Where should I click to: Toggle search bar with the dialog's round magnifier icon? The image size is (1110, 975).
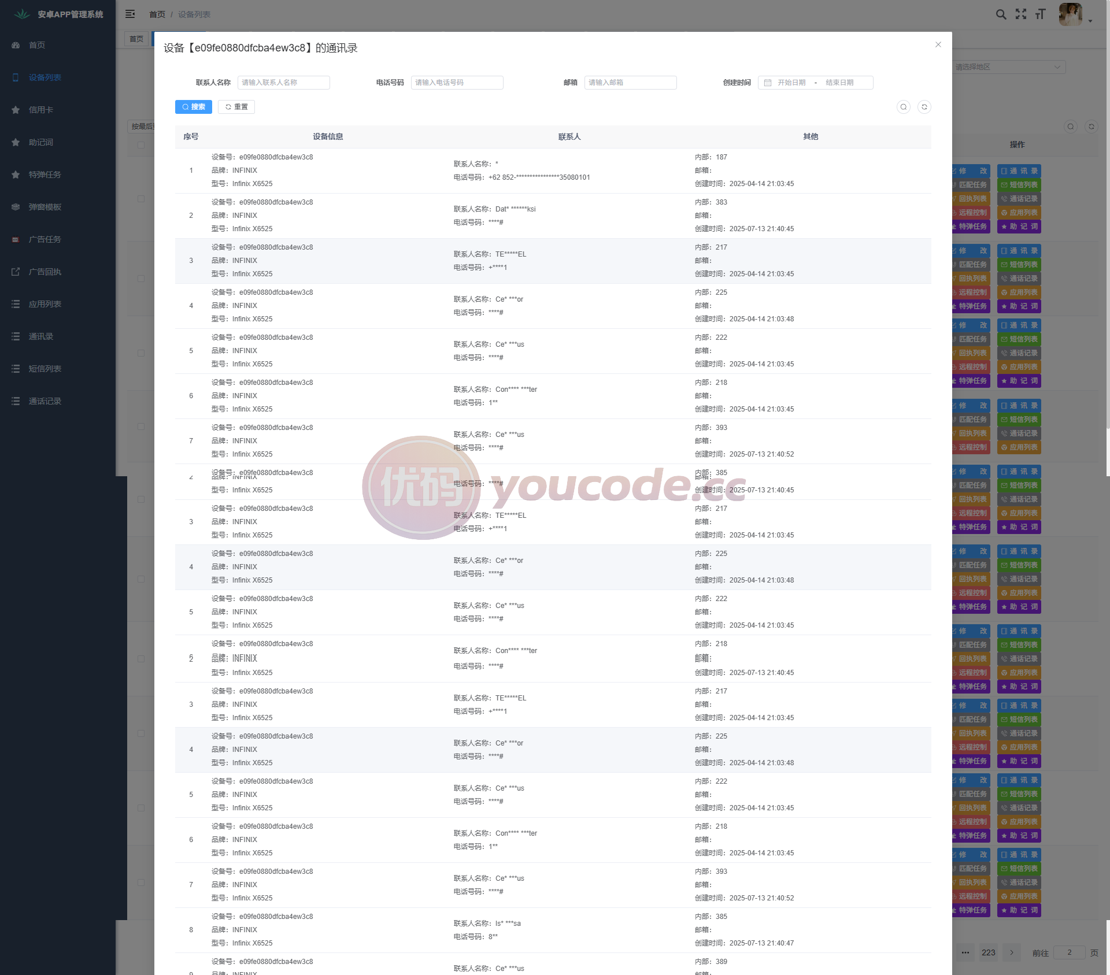click(x=904, y=107)
